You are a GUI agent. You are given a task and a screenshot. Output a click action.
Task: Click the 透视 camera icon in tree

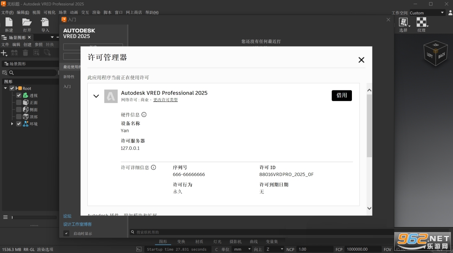pyautogui.click(x=26, y=95)
